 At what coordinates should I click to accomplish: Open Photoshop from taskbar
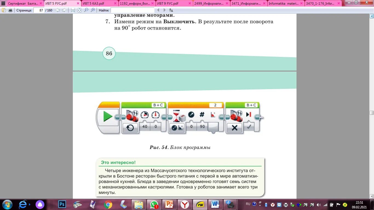[62, 204]
